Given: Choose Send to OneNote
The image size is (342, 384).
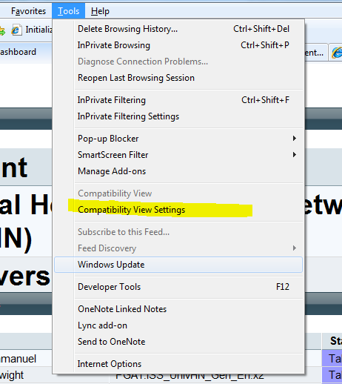Looking at the screenshot, I should pos(178,342).
